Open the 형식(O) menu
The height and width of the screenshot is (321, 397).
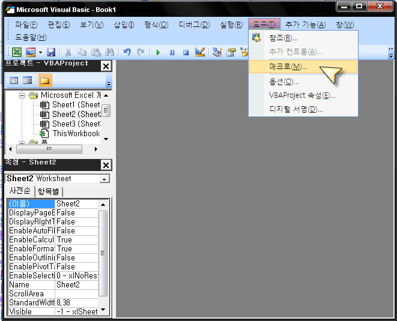click(156, 25)
